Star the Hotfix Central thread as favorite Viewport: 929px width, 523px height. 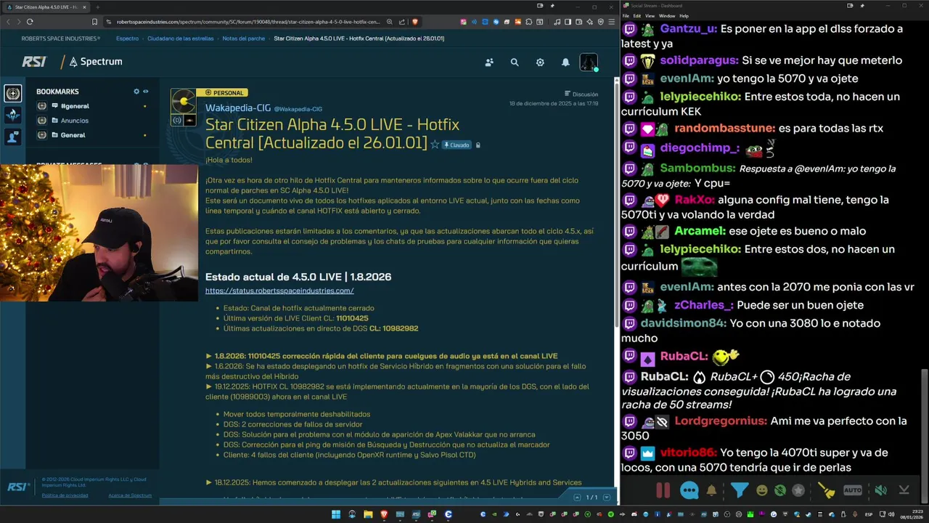point(435,145)
